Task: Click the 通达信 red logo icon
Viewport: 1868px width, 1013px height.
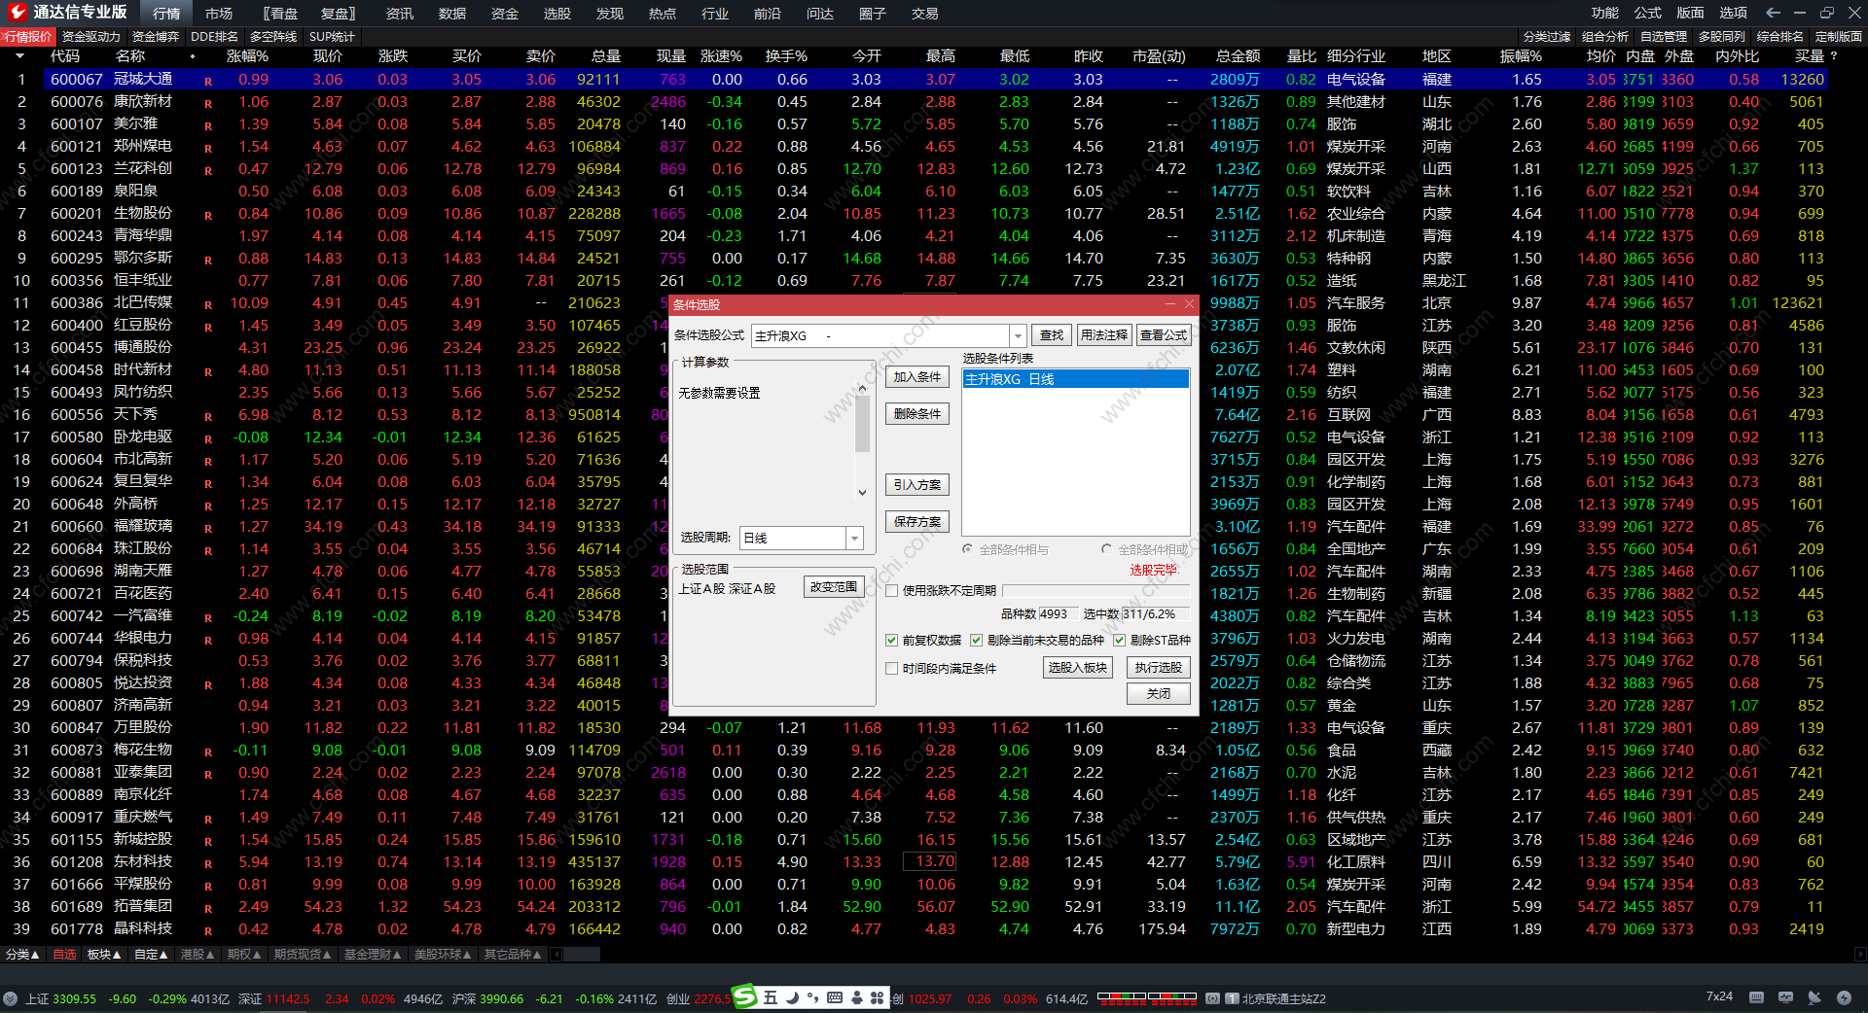Action: click(x=17, y=12)
